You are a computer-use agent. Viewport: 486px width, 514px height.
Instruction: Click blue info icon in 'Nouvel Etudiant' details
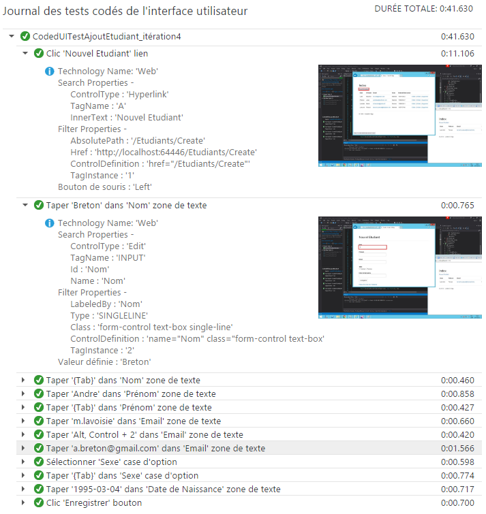pyautogui.click(x=49, y=71)
